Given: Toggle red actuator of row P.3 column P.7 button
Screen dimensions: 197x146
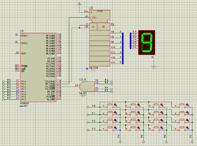Looking at the screenshot, I should 187,128.
